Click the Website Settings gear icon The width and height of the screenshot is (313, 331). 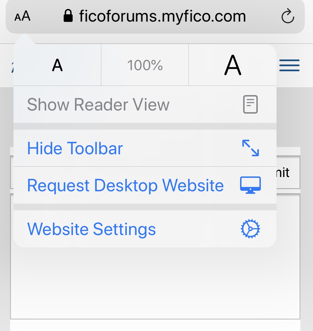click(x=250, y=229)
